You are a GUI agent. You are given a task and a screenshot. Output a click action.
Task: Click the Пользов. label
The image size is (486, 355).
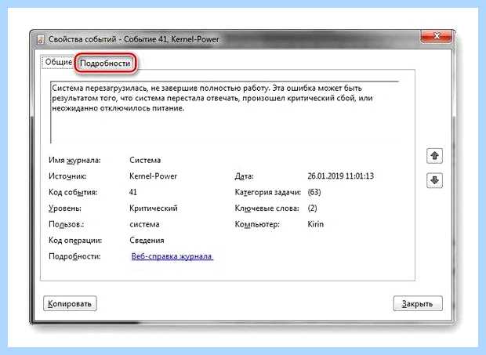tap(67, 224)
